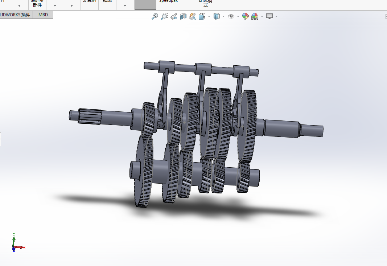Click the View Settings monitor icon
Viewport: 387px width, 266px height.
269,16
